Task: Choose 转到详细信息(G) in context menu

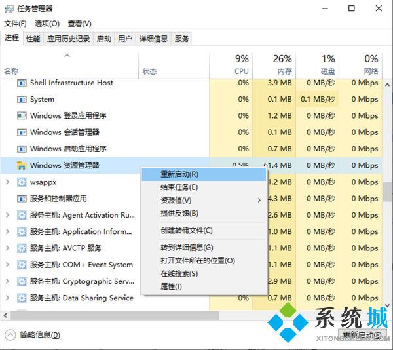Action: pyautogui.click(x=204, y=248)
